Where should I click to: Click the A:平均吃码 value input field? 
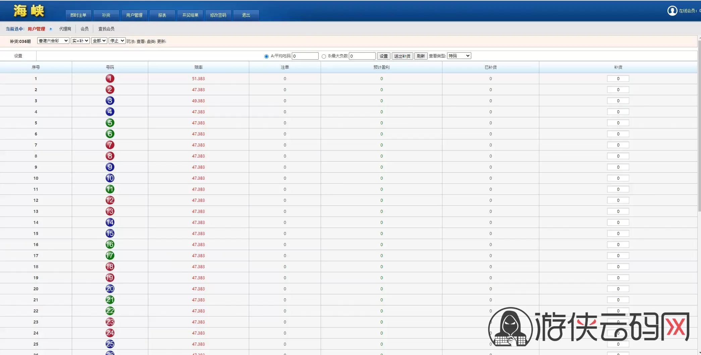pyautogui.click(x=305, y=56)
